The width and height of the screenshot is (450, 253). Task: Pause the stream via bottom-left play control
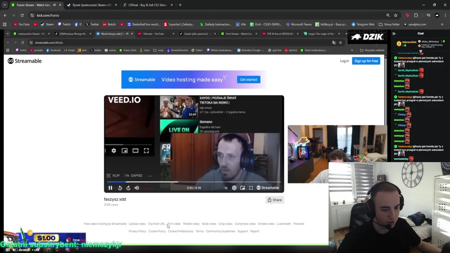click(7, 250)
